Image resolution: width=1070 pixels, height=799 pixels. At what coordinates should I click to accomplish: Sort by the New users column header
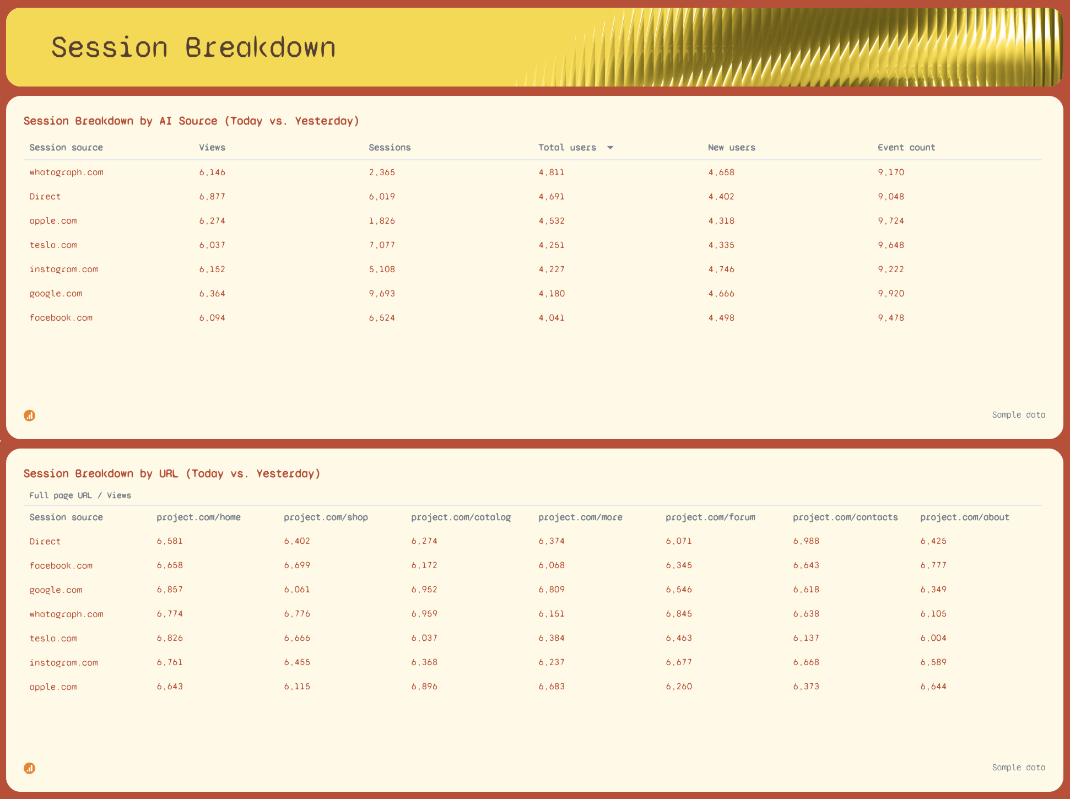pyautogui.click(x=732, y=147)
